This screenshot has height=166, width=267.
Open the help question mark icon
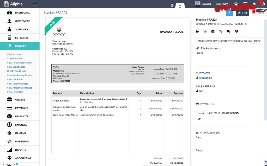tap(236, 4)
